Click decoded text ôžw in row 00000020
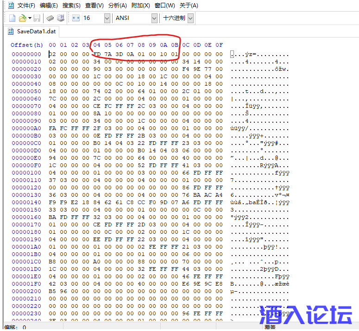Screen dimensions: 359x331 click(280, 69)
